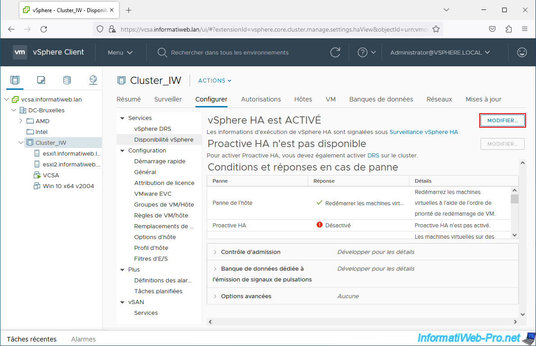Image resolution: width=536 pixels, height=346 pixels.
Task: List all tabs dropdown arrow
Action: 446,10
